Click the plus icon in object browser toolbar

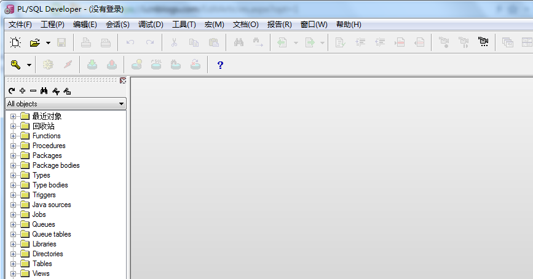click(22, 91)
